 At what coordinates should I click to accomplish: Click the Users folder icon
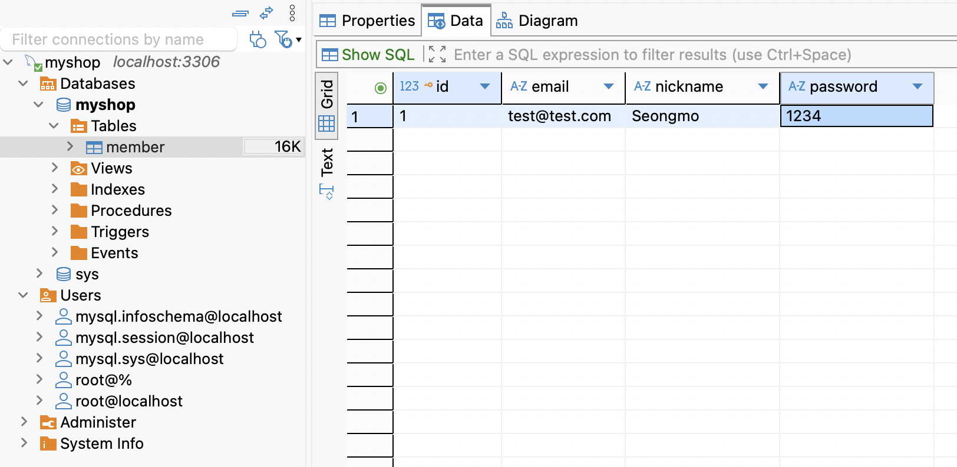click(48, 296)
